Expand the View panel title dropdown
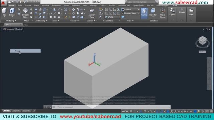This screenshot has height=120, width=214. point(130,21)
